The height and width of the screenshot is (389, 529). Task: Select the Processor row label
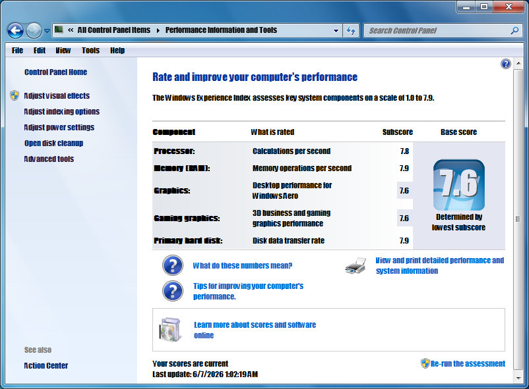[x=174, y=151]
